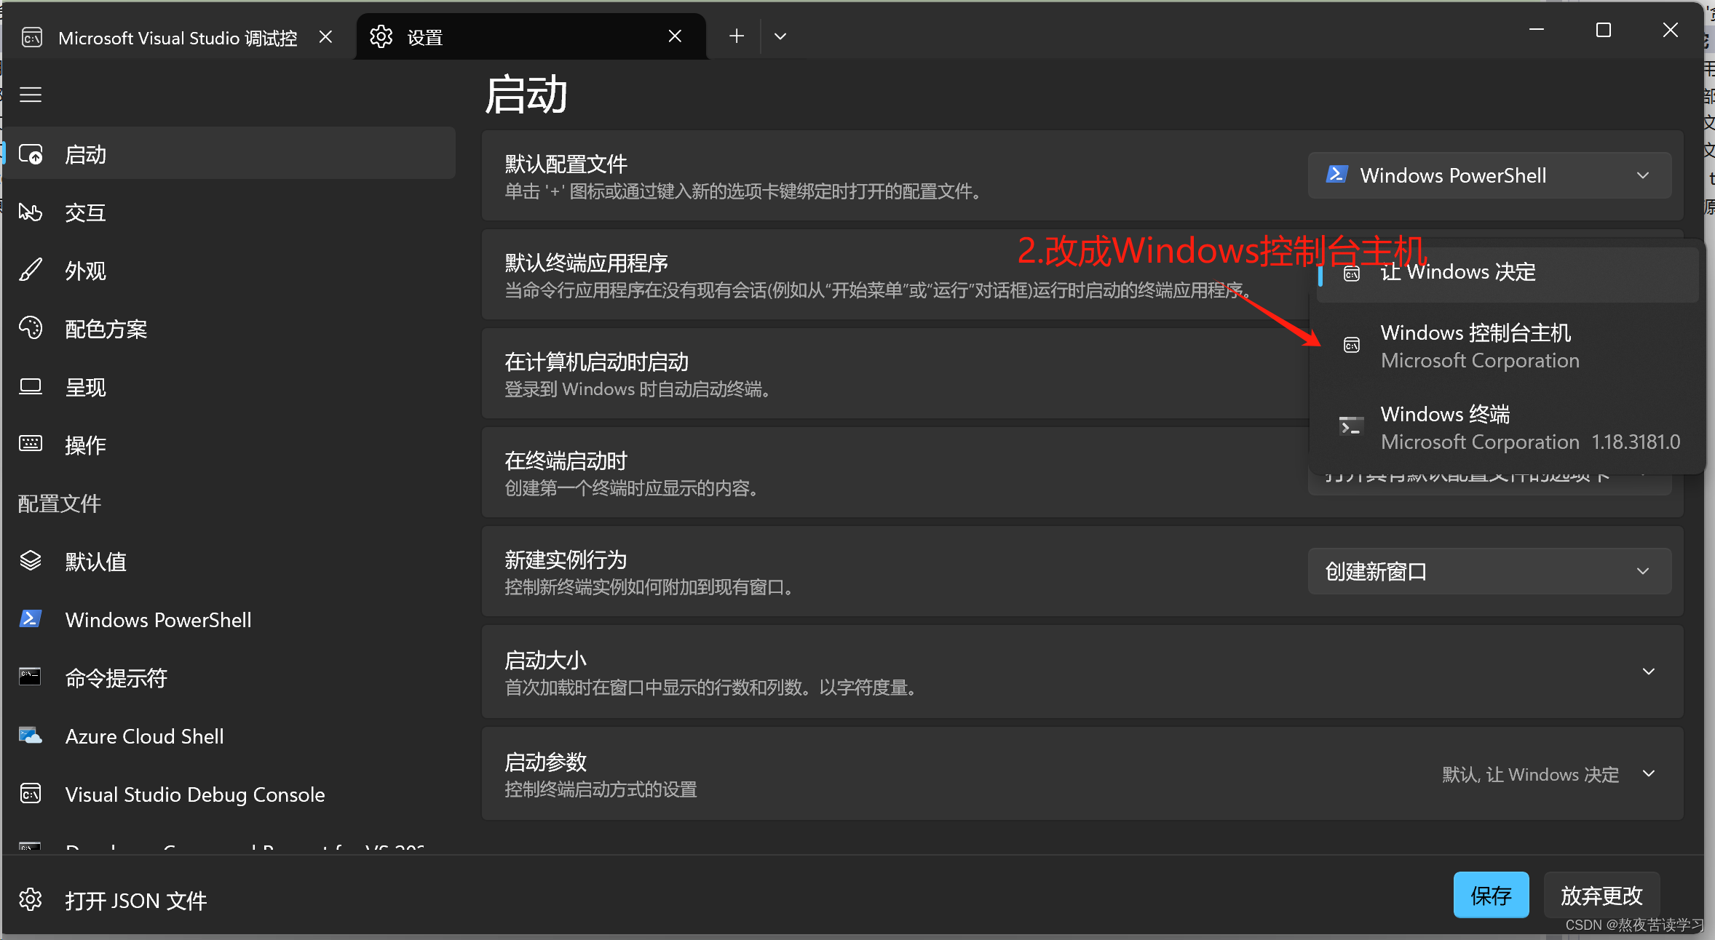Select the Azure Cloud Shell profile icon

tap(30, 736)
